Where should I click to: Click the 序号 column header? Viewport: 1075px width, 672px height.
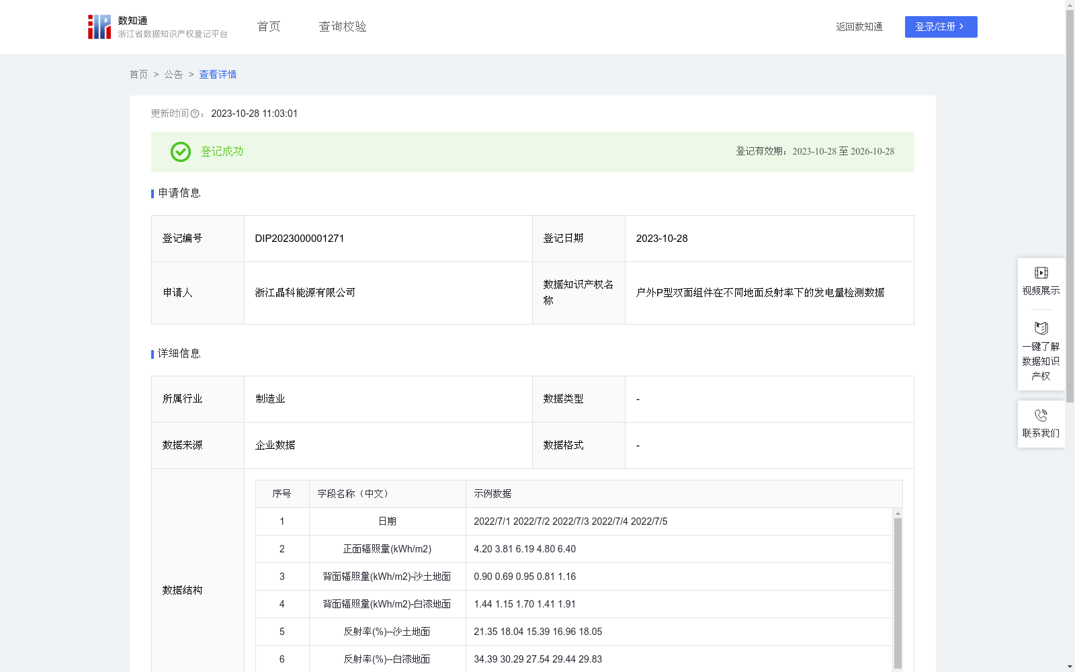[282, 494]
